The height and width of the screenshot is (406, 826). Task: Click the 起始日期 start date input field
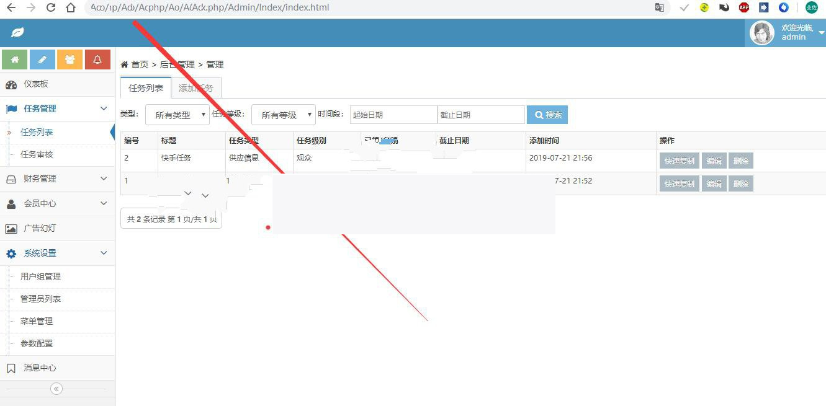point(393,114)
